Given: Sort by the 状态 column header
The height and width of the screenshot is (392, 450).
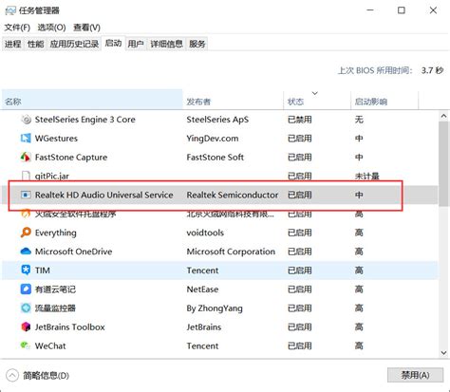Looking at the screenshot, I should [317, 100].
